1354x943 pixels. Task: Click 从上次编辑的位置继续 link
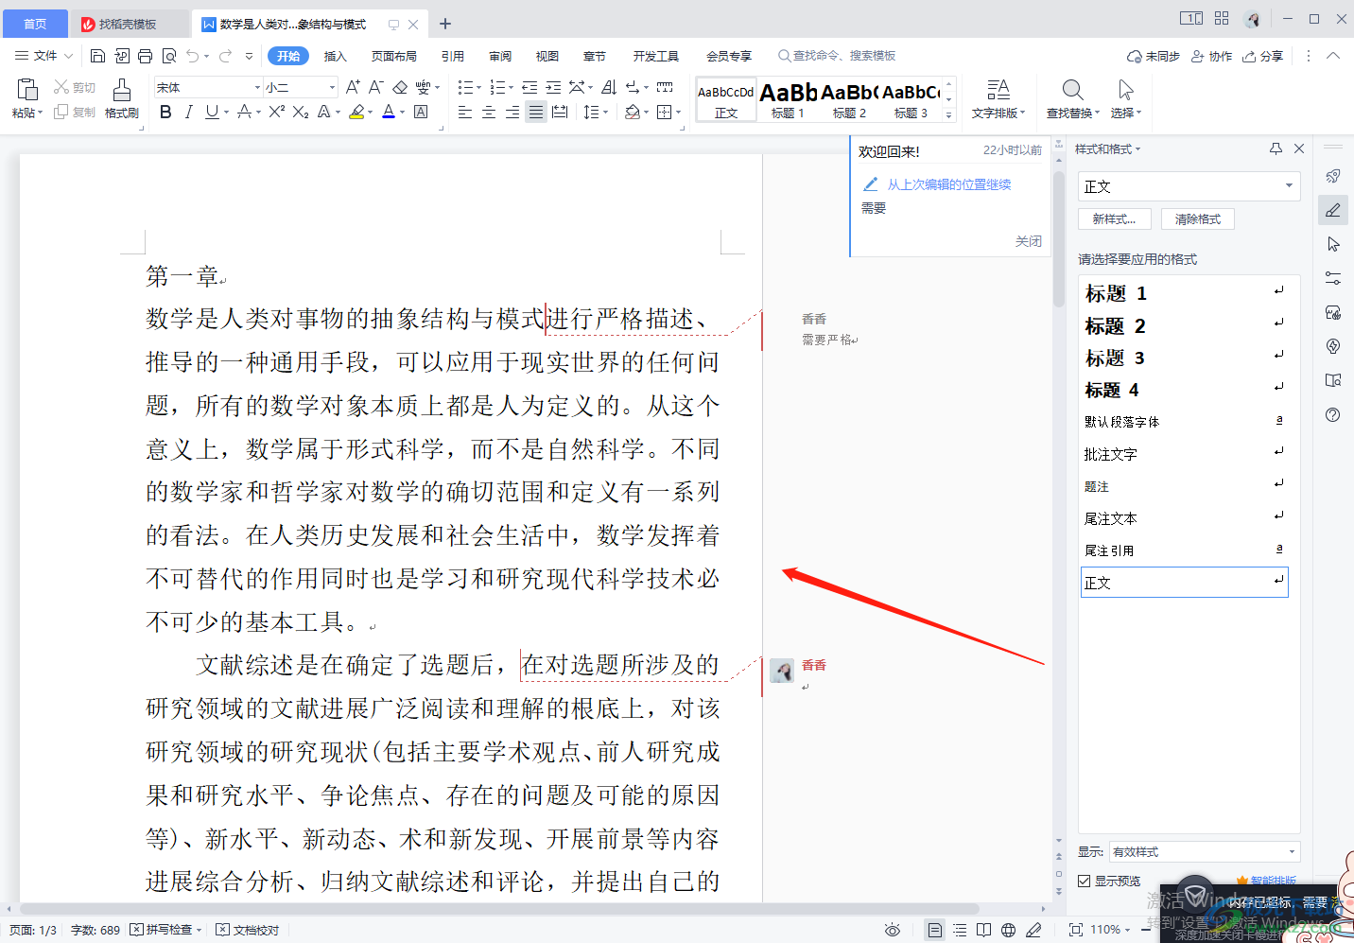tap(949, 184)
